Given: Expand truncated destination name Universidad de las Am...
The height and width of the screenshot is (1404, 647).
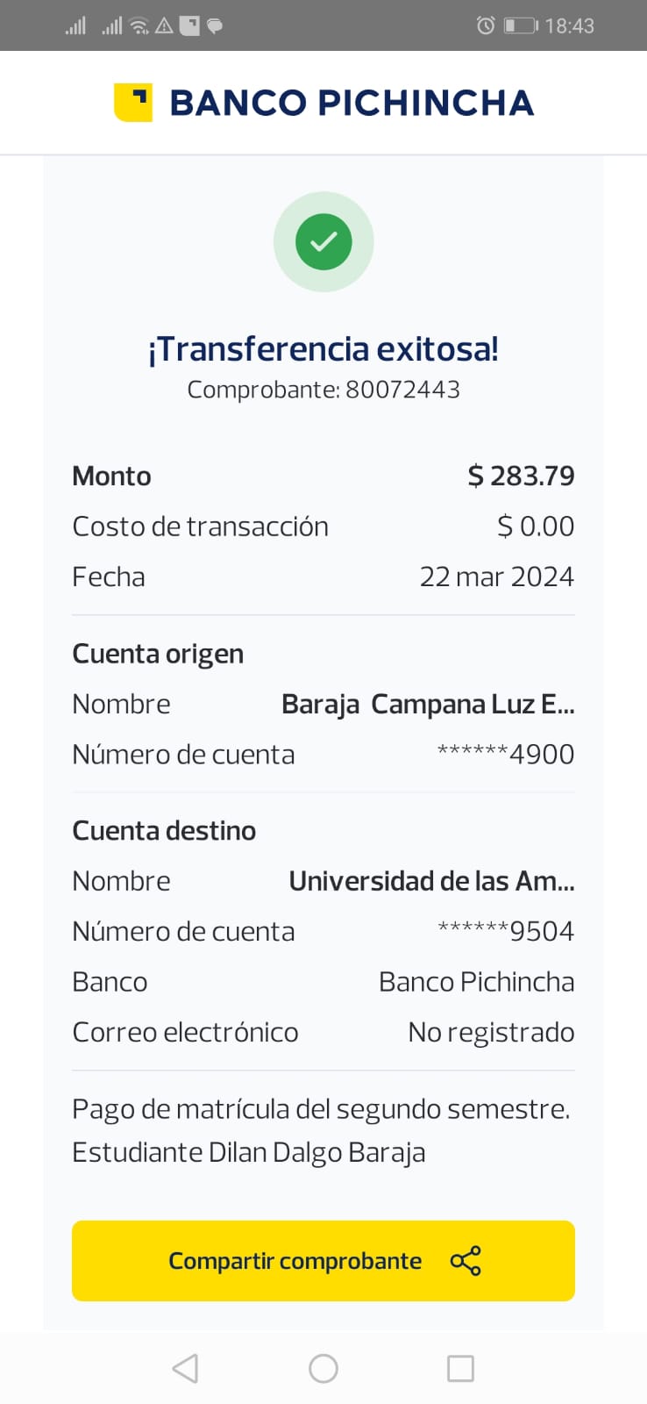Looking at the screenshot, I should coord(431,881).
